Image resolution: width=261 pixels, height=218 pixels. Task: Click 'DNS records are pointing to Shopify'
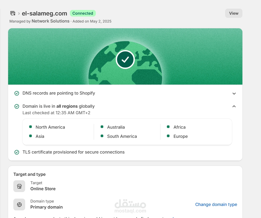click(x=59, y=93)
